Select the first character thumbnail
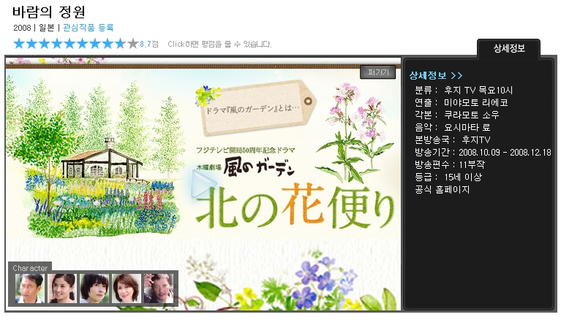This screenshot has width=561, height=317. coord(30,289)
